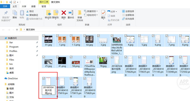Open the View (查看) ribbon tab
This screenshot has height=101, width=190.
pyautogui.click(x=33, y=6)
